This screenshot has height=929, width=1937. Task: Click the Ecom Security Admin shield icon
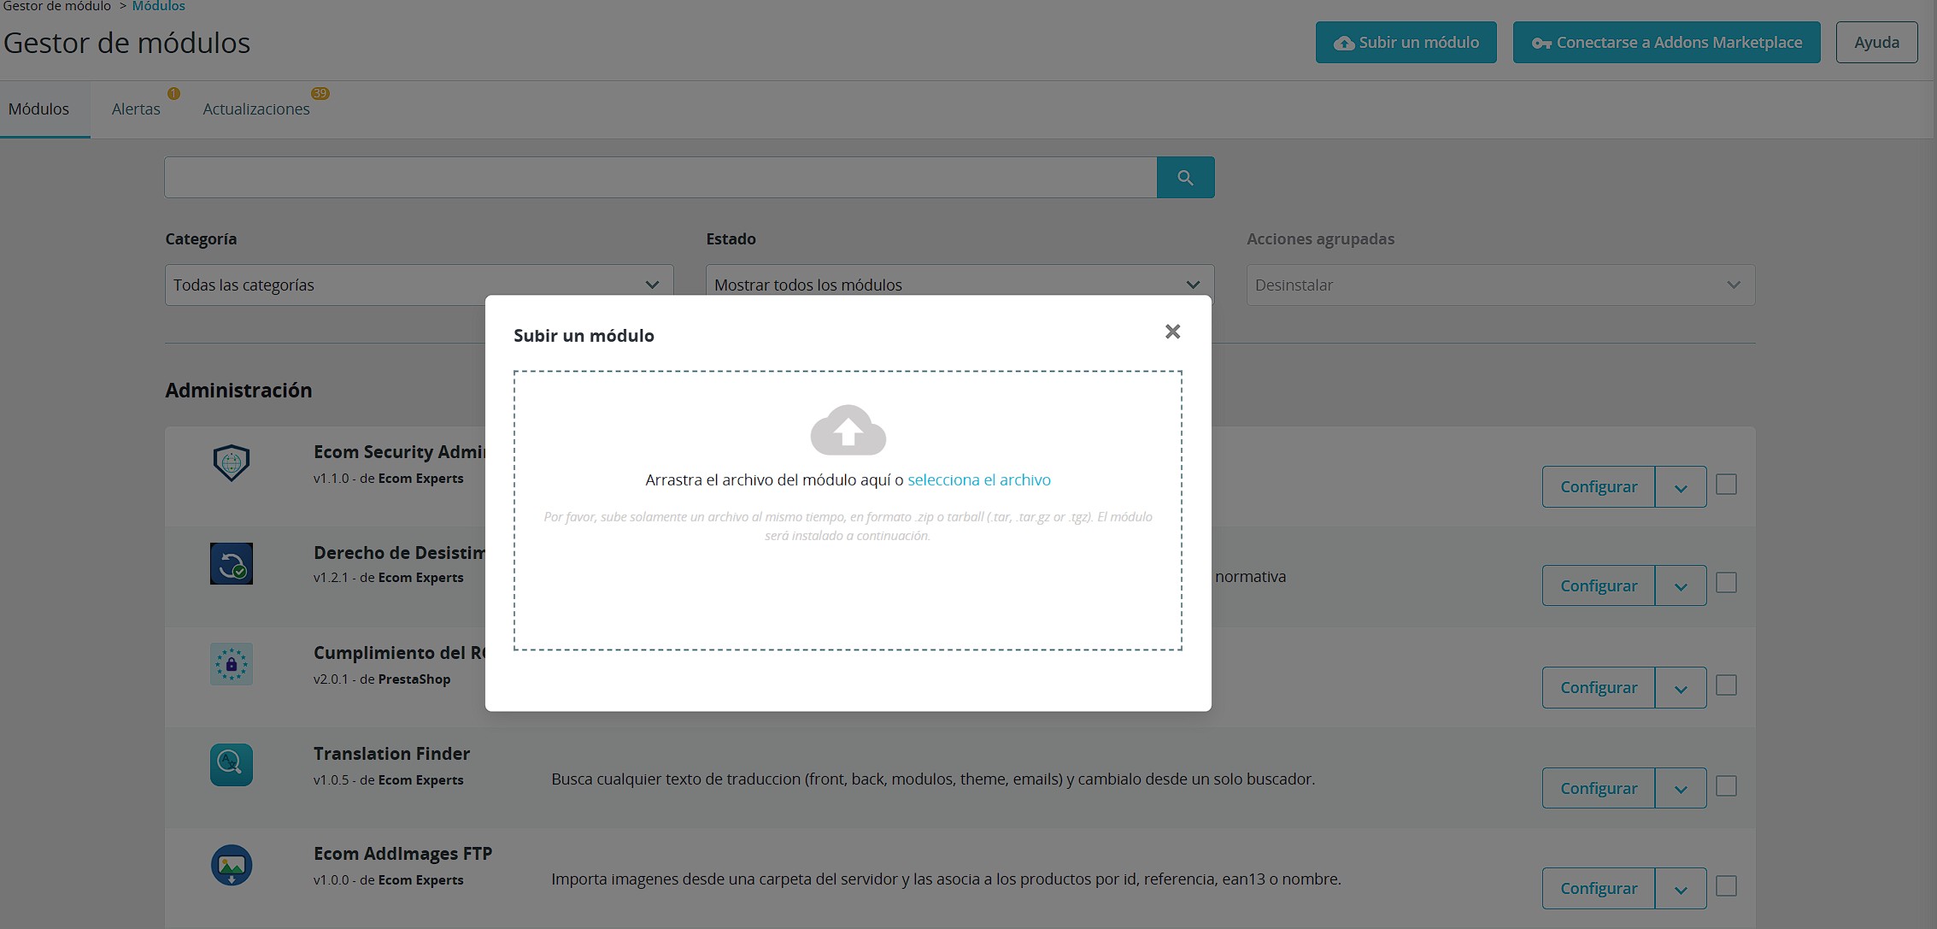tap(231, 462)
